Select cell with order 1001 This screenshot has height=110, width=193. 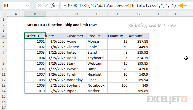(35, 41)
